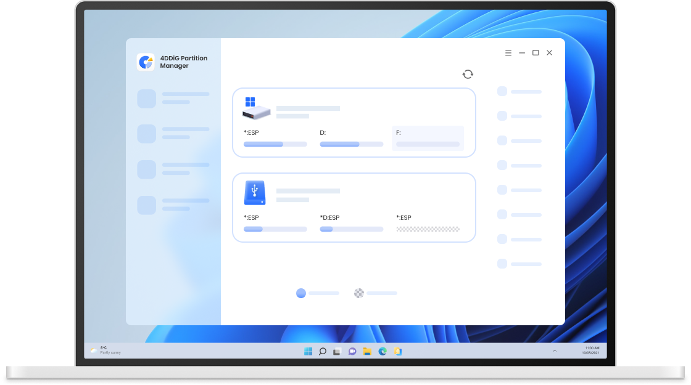Refresh the disk list with the circular arrows icon
This screenshot has height=385, width=691.
point(468,75)
